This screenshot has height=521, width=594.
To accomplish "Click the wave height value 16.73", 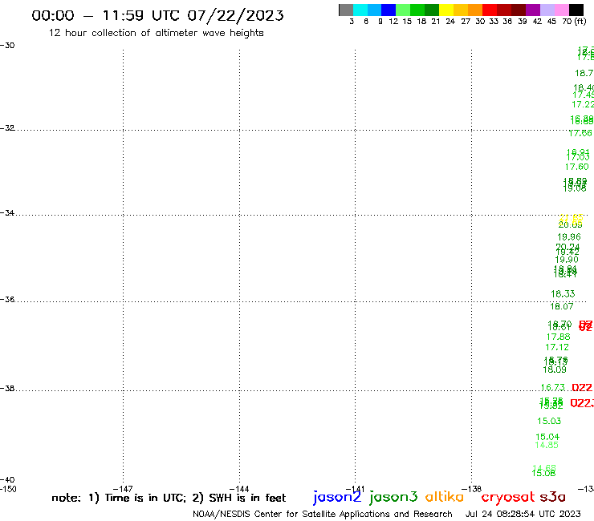I will pyautogui.click(x=553, y=387).
